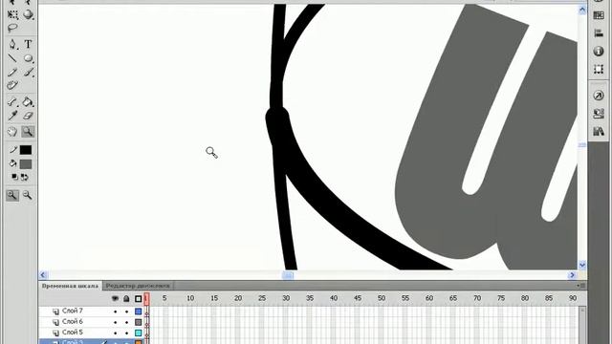Select layer Слой 5
The width and height of the screenshot is (612, 344).
(73, 333)
